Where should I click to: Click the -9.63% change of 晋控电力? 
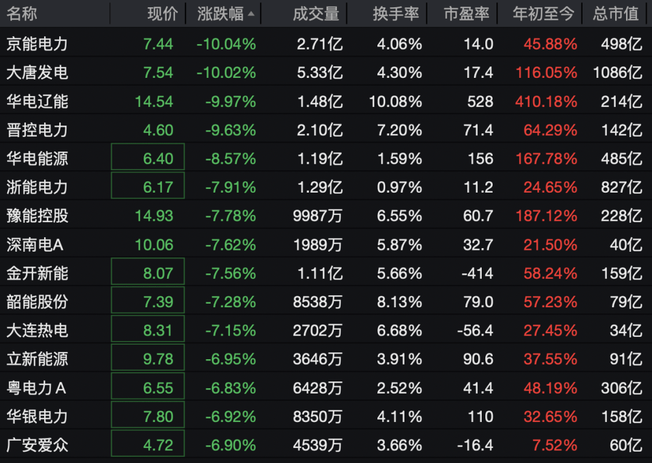click(231, 130)
